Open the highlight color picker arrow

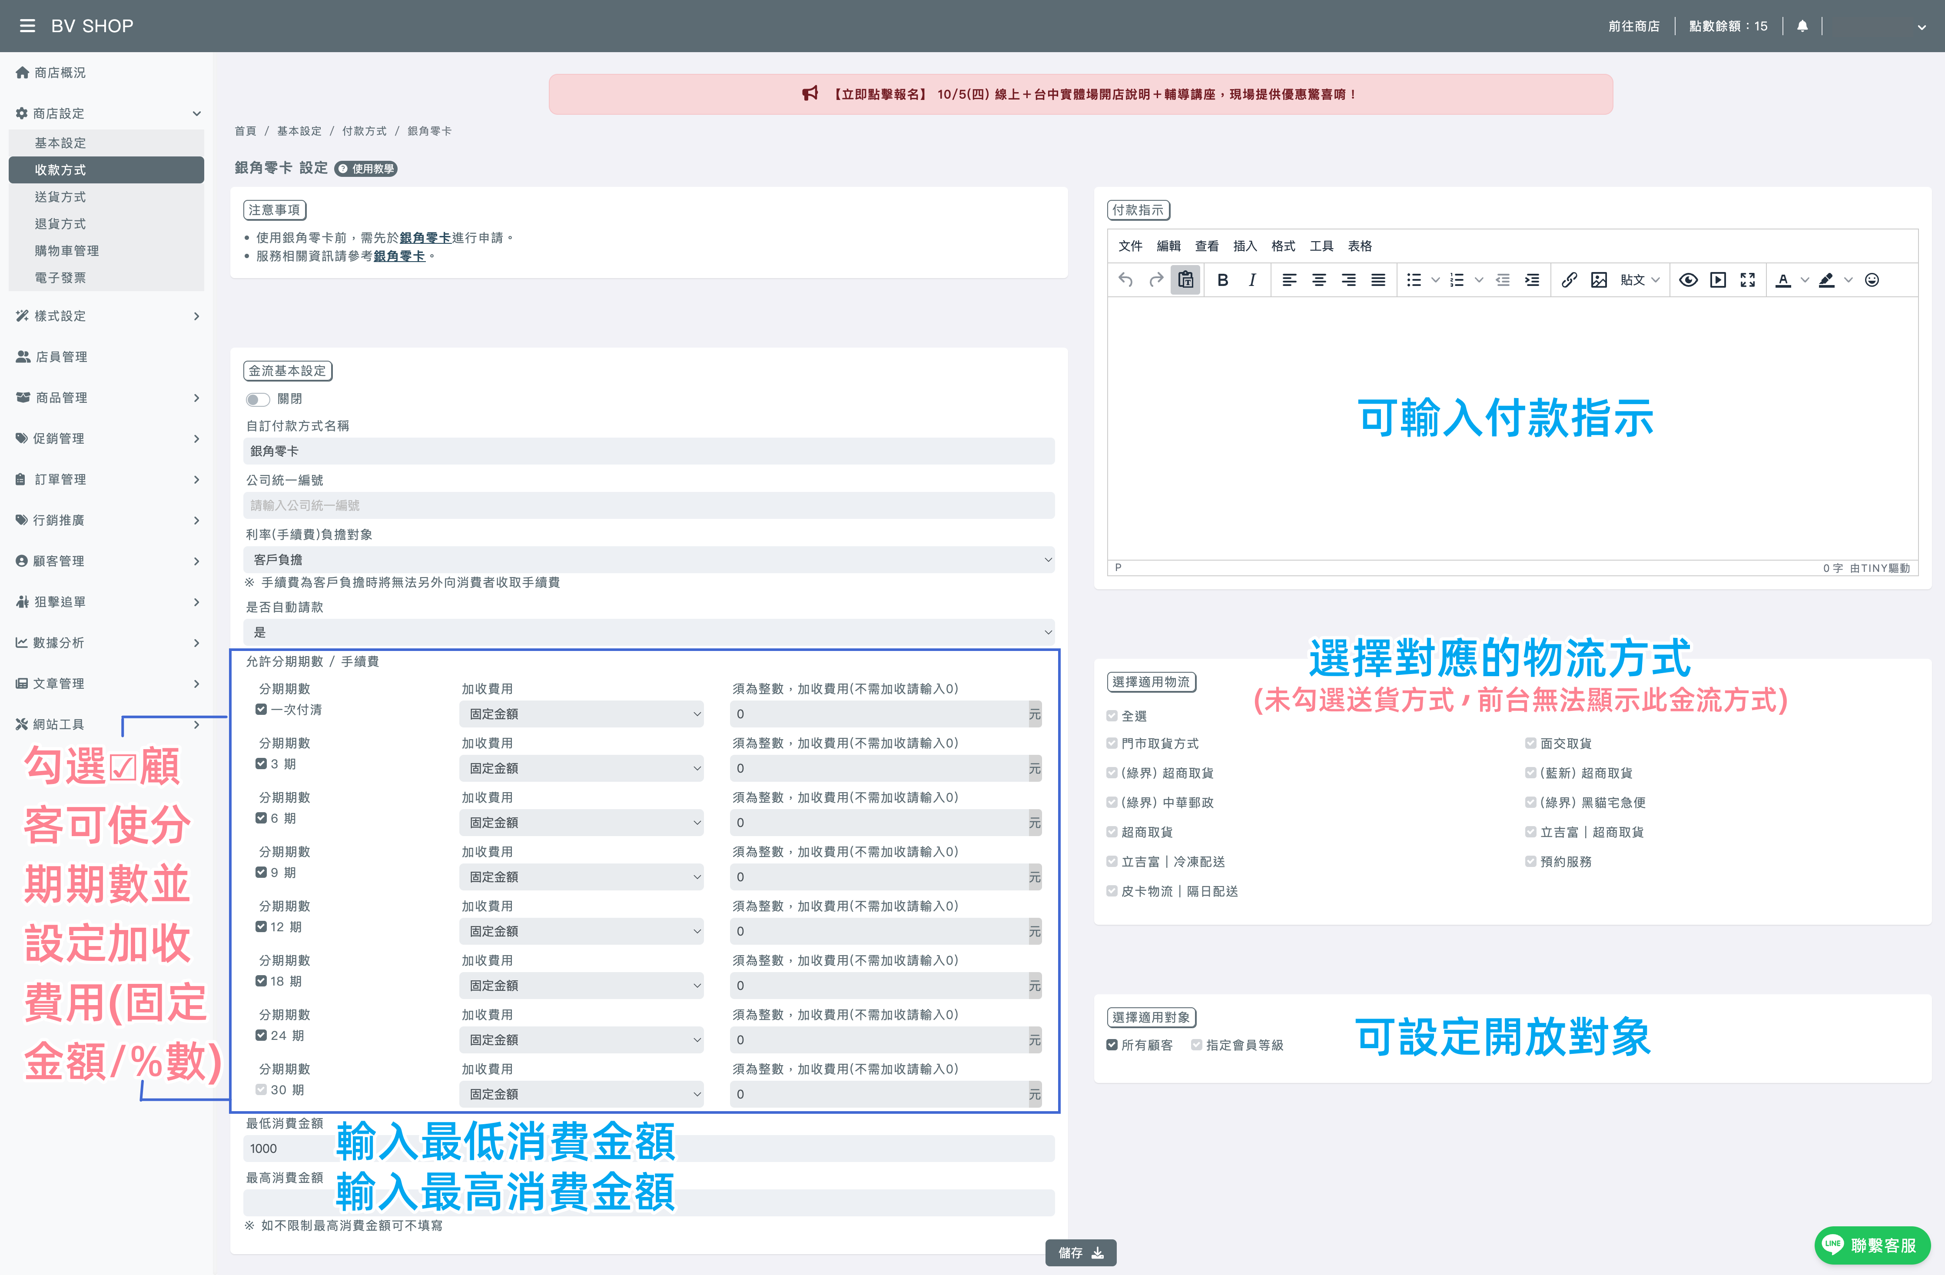1849,280
